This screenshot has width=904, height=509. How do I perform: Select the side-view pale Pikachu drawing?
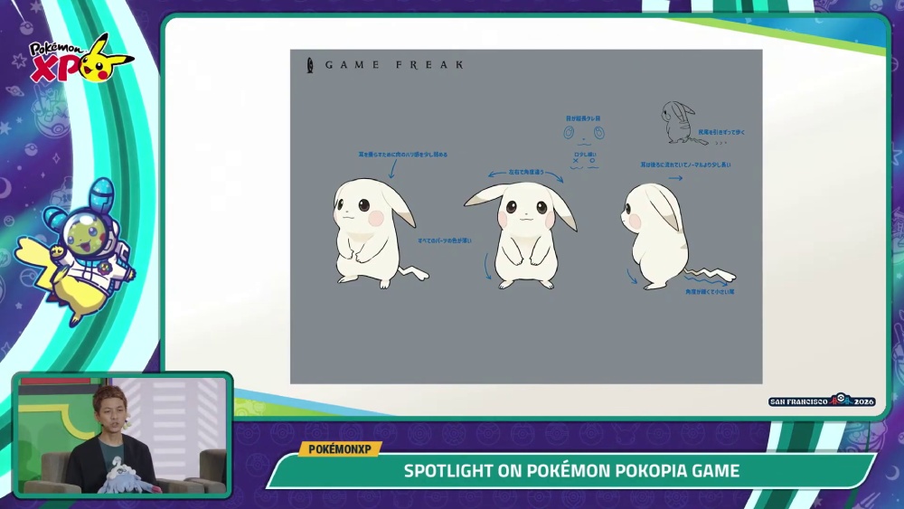coord(677,236)
